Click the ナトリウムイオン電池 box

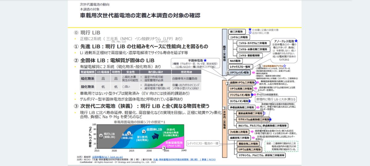click(240, 95)
